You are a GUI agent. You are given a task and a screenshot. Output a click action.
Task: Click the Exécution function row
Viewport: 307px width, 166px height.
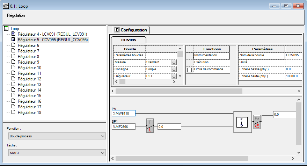pos(211,63)
